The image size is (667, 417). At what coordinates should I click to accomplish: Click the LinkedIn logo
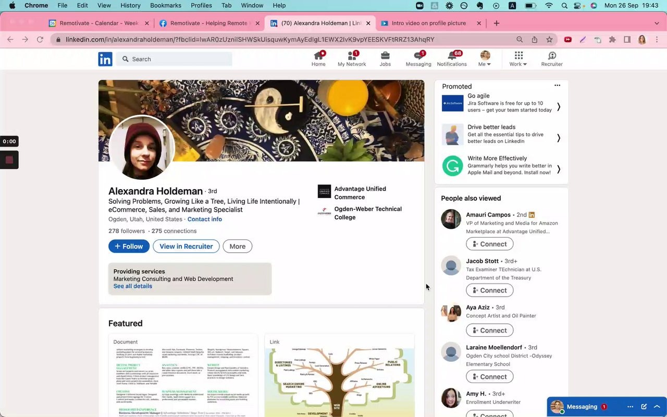(105, 58)
